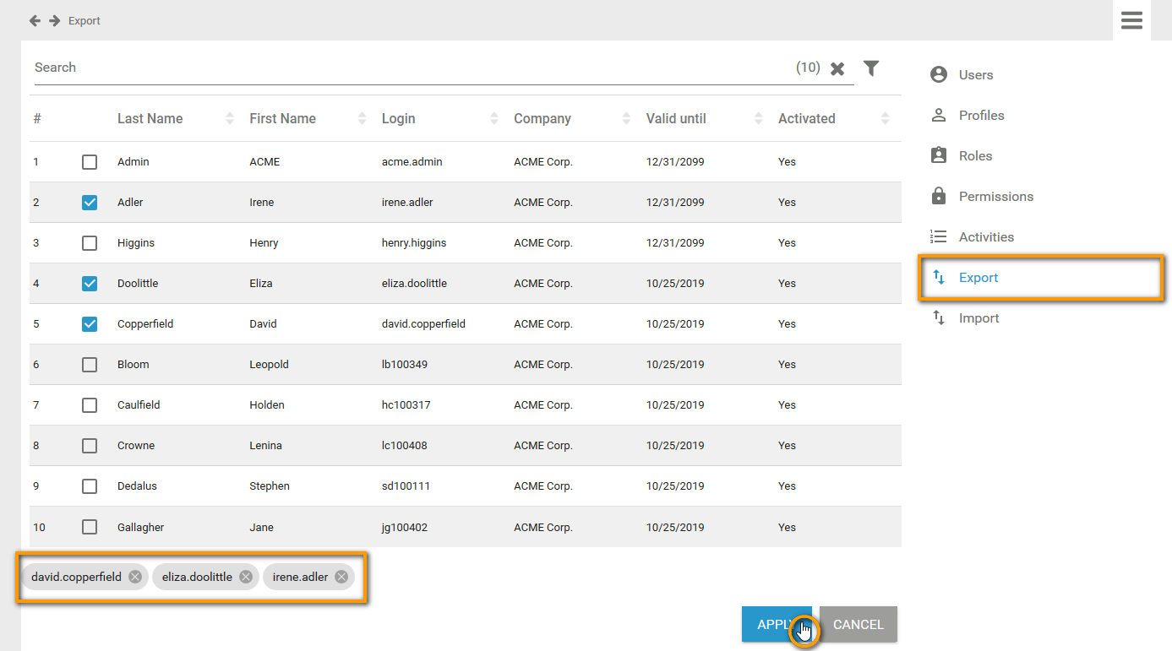This screenshot has width=1172, height=651.
Task: Click the back arrow icon
Action: click(35, 20)
